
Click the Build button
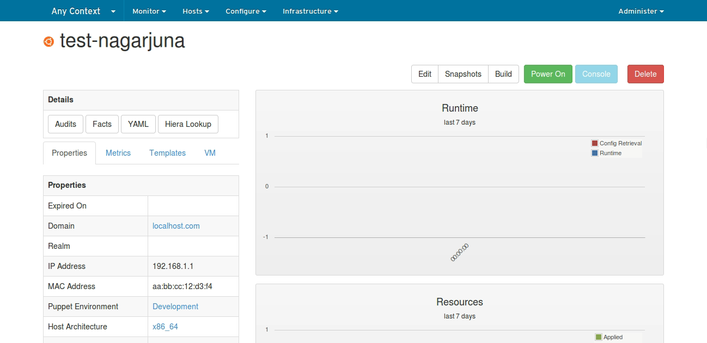coord(503,74)
